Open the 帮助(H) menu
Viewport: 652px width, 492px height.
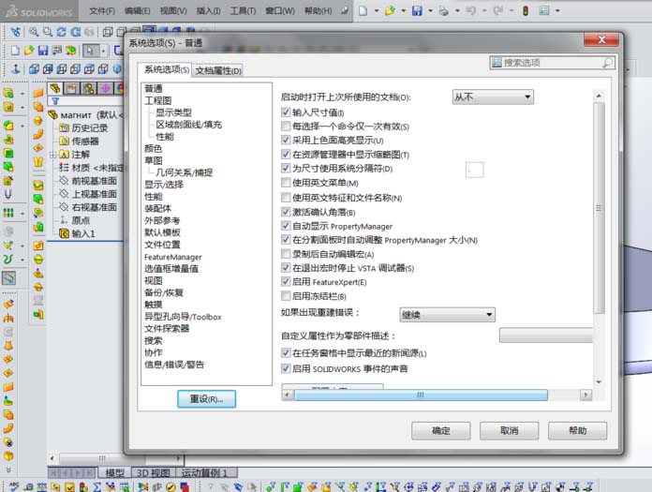pyautogui.click(x=319, y=11)
